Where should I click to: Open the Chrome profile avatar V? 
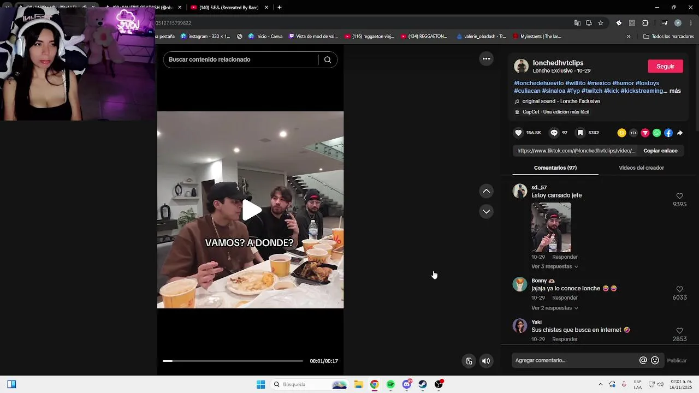tap(678, 23)
